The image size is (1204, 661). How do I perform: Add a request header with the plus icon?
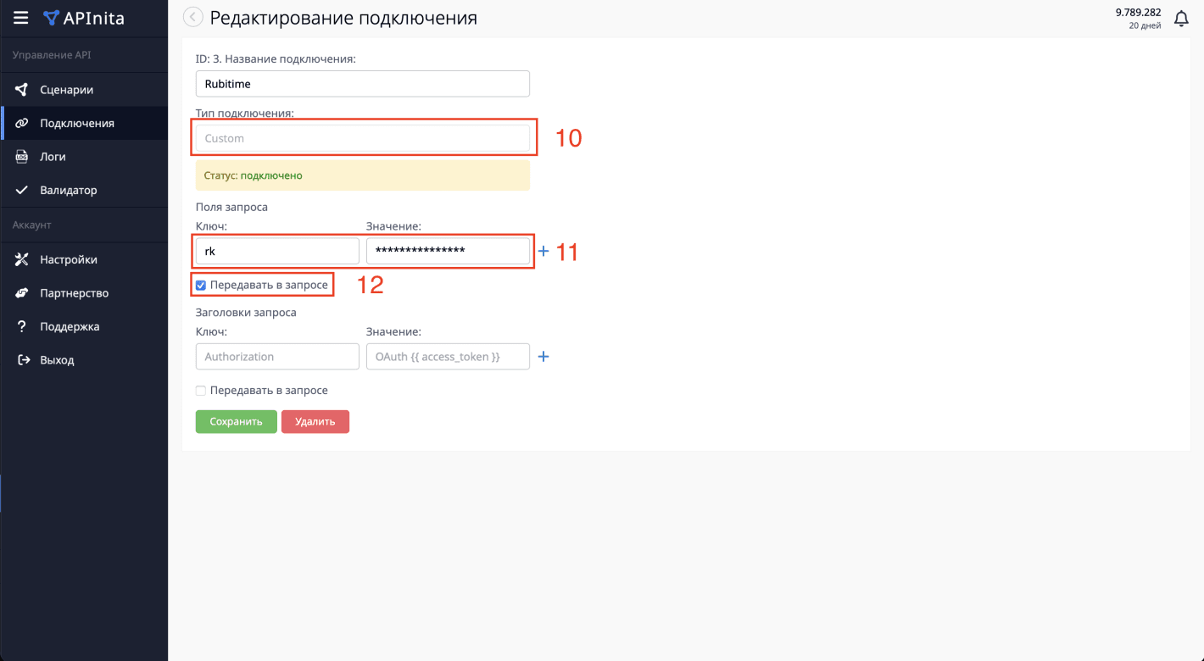[543, 356]
